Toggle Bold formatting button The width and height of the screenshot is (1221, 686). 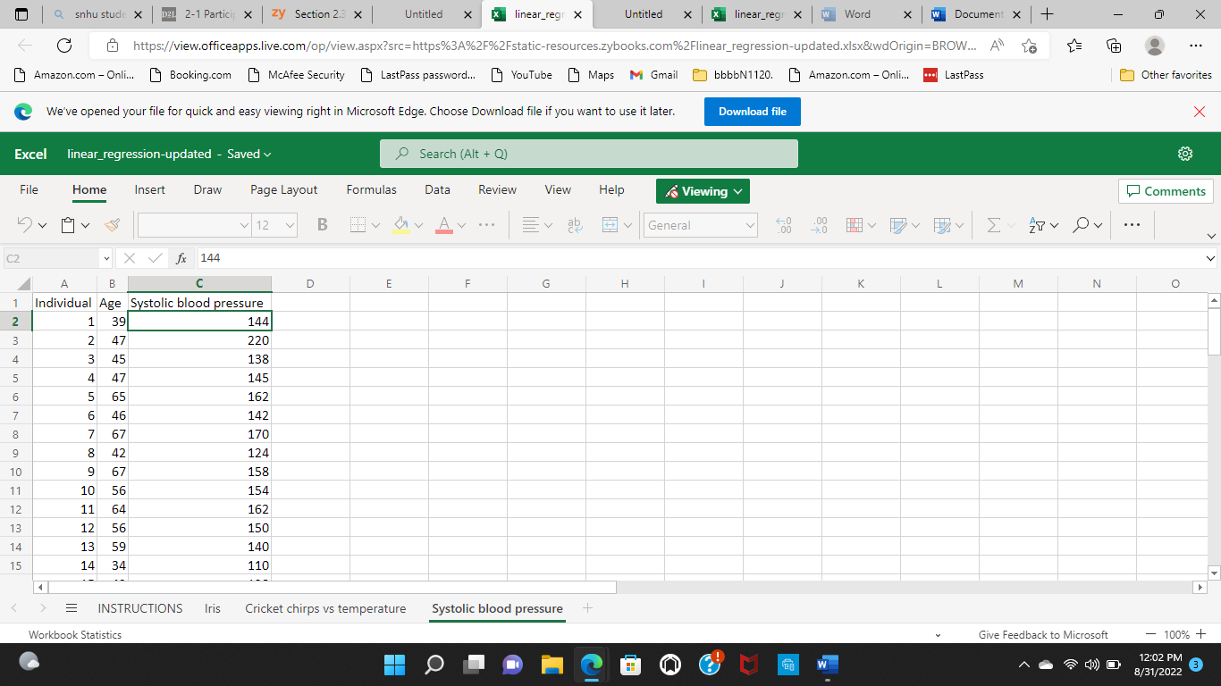pos(323,225)
